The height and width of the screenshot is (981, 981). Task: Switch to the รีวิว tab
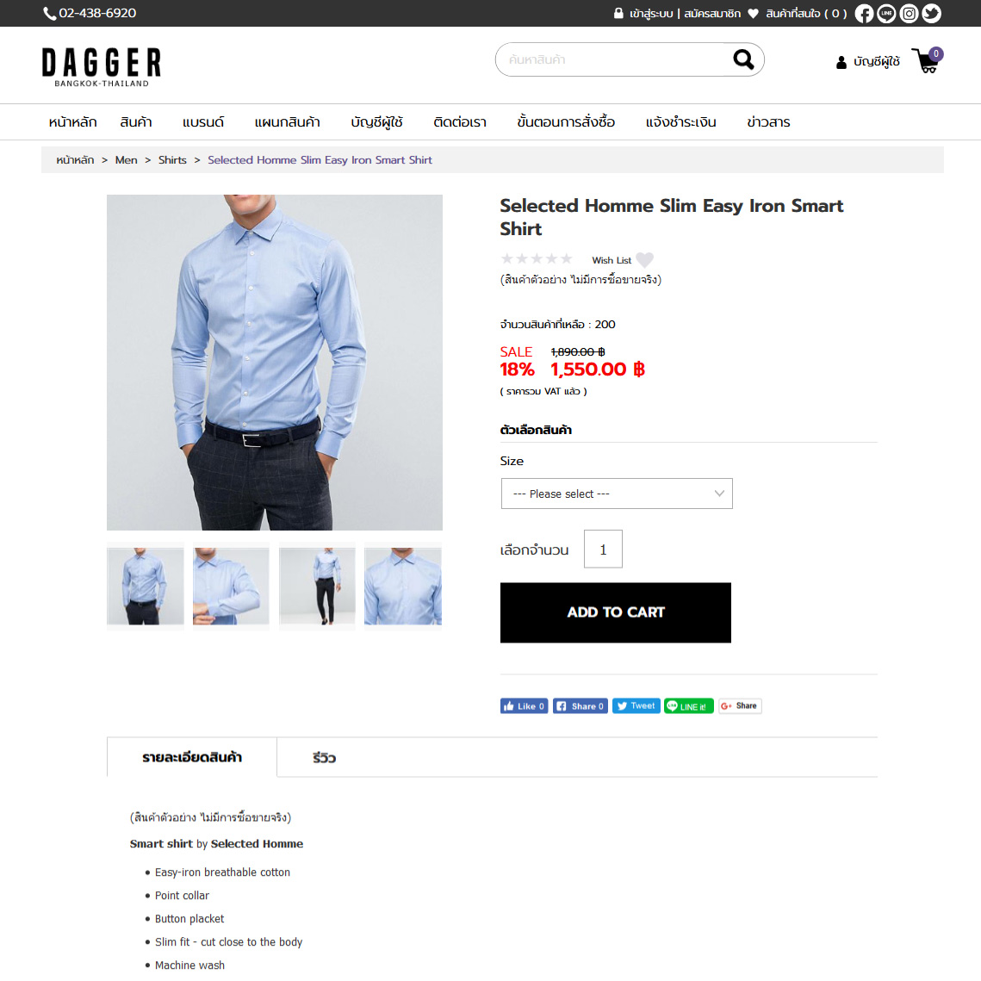coord(324,758)
